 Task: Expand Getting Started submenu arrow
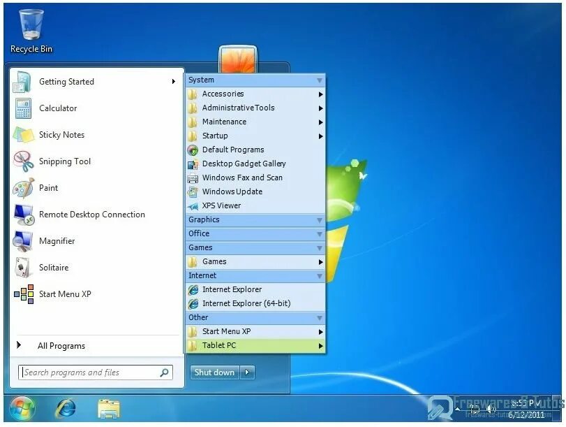point(174,82)
